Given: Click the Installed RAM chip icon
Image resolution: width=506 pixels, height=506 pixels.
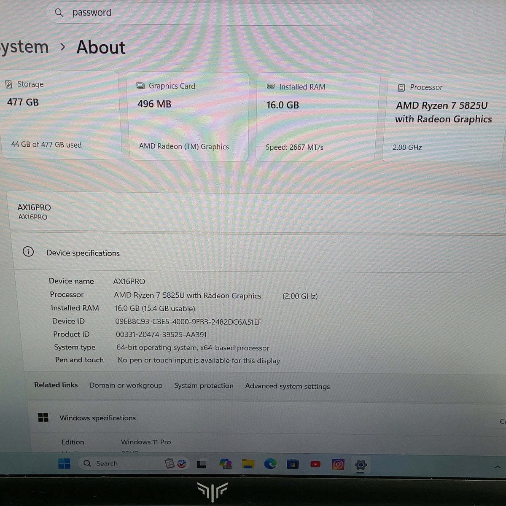Looking at the screenshot, I should [271, 86].
